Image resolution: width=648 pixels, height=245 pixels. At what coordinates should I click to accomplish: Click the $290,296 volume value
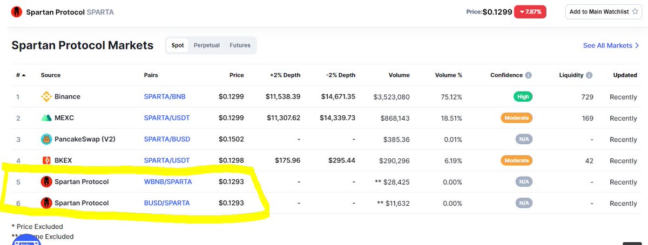point(394,160)
